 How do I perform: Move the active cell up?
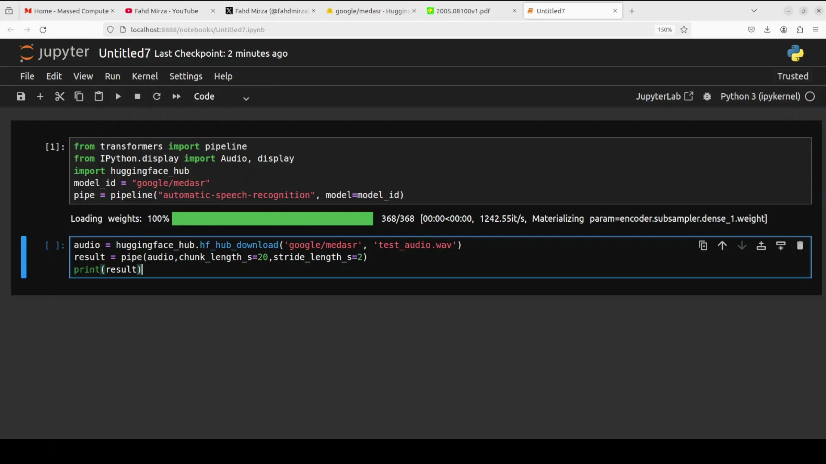722,245
